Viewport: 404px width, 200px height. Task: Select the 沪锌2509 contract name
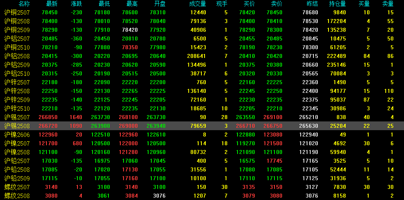(17, 100)
